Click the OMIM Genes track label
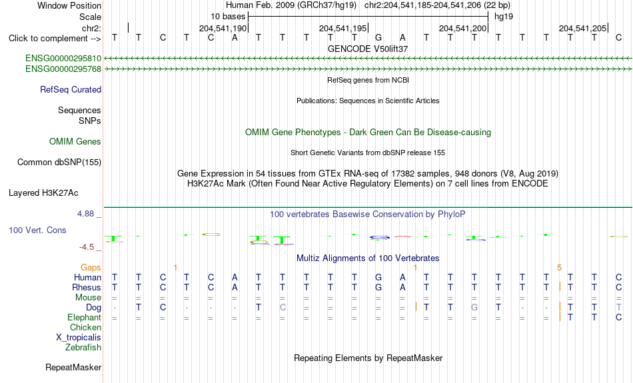 (x=75, y=142)
